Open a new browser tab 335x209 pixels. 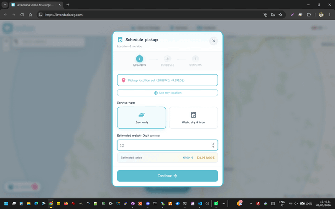[68, 5]
